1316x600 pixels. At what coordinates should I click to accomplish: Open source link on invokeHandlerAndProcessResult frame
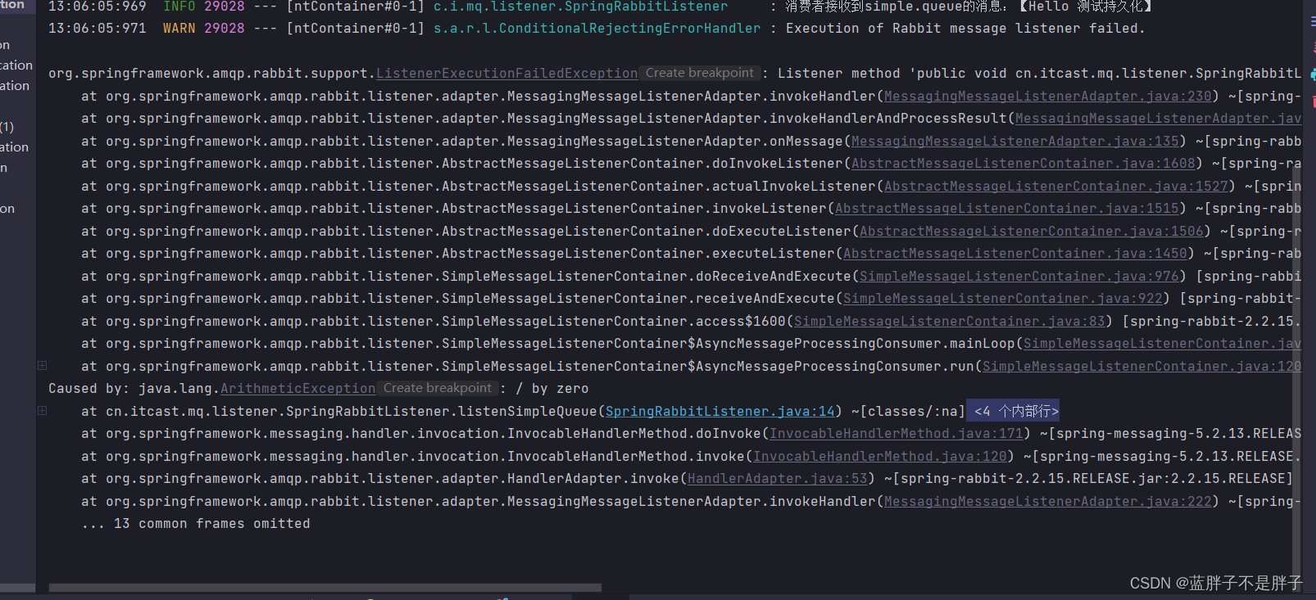pos(1158,119)
